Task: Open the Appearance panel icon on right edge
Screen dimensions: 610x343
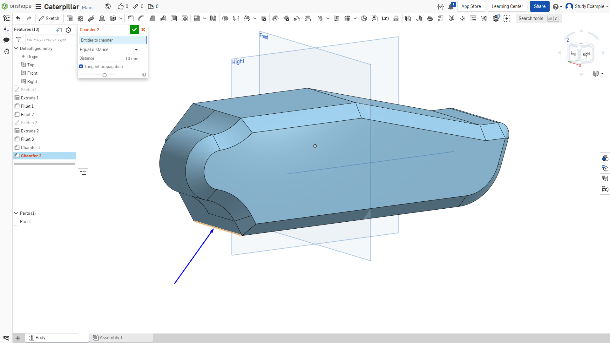Action: 605,158
